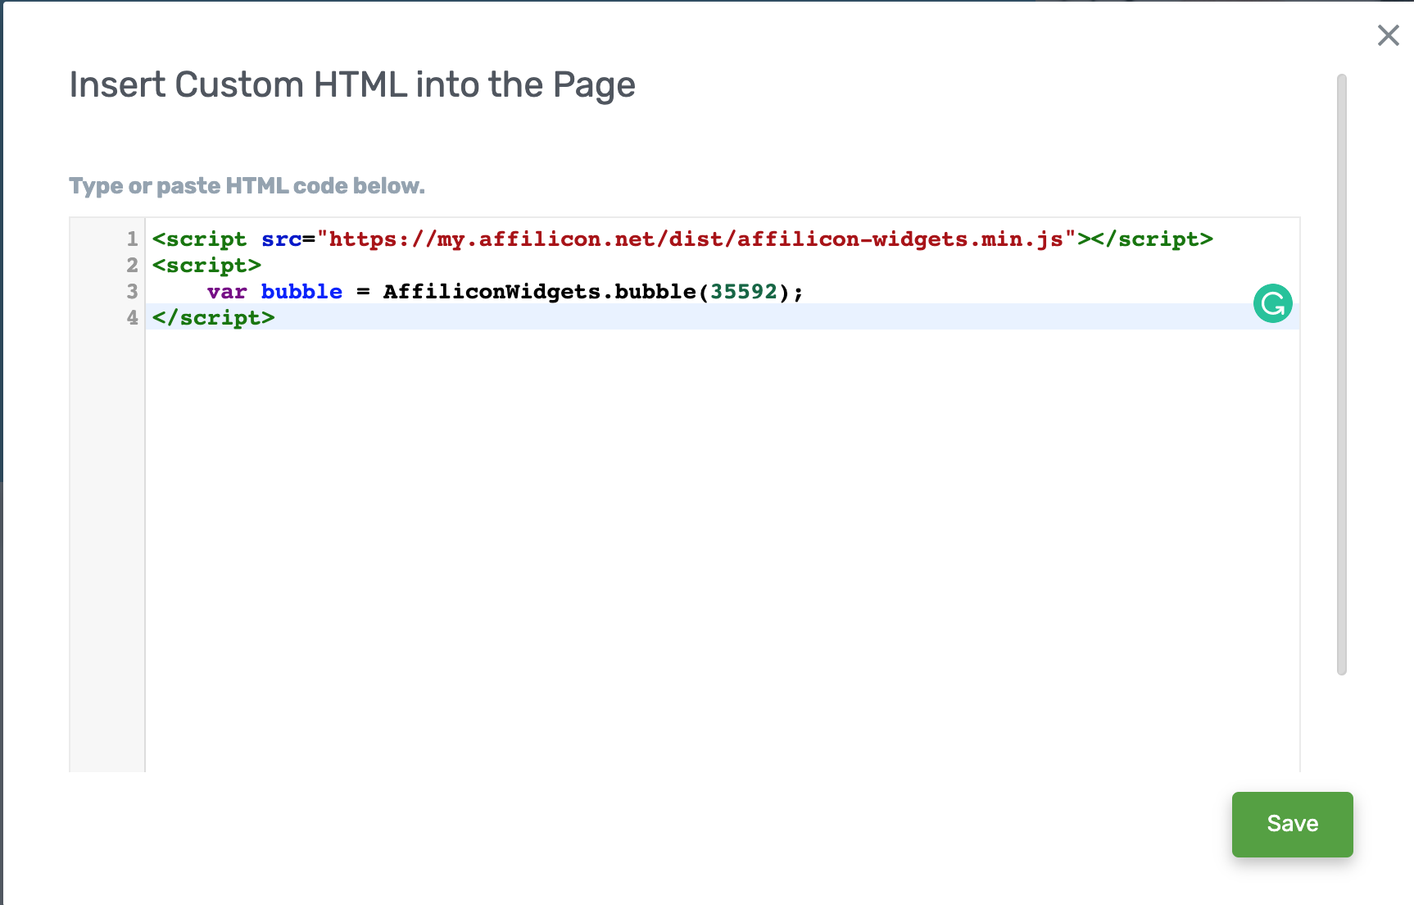The height and width of the screenshot is (905, 1414).
Task: Close the Insert Custom HTML dialog
Action: (1388, 35)
